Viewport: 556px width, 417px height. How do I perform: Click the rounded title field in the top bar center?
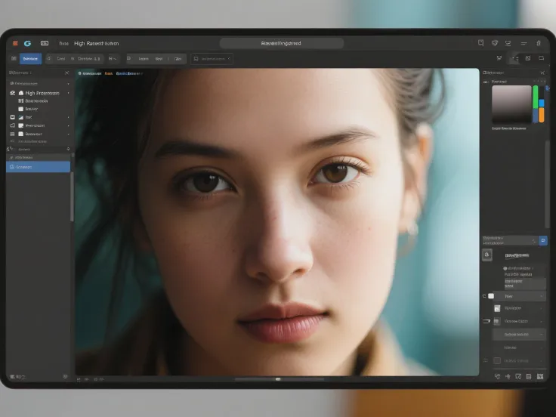(282, 43)
